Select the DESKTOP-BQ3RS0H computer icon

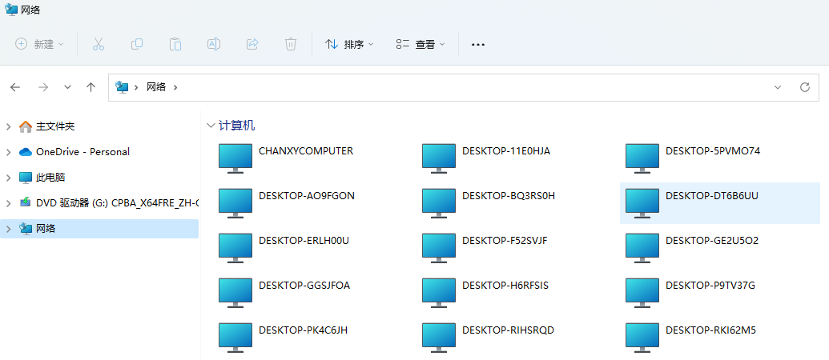pos(439,203)
